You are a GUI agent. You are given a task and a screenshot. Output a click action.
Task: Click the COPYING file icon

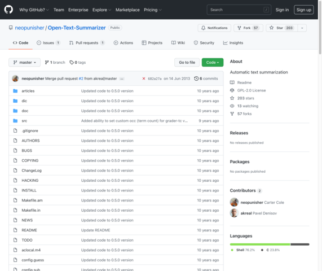(x=15, y=160)
